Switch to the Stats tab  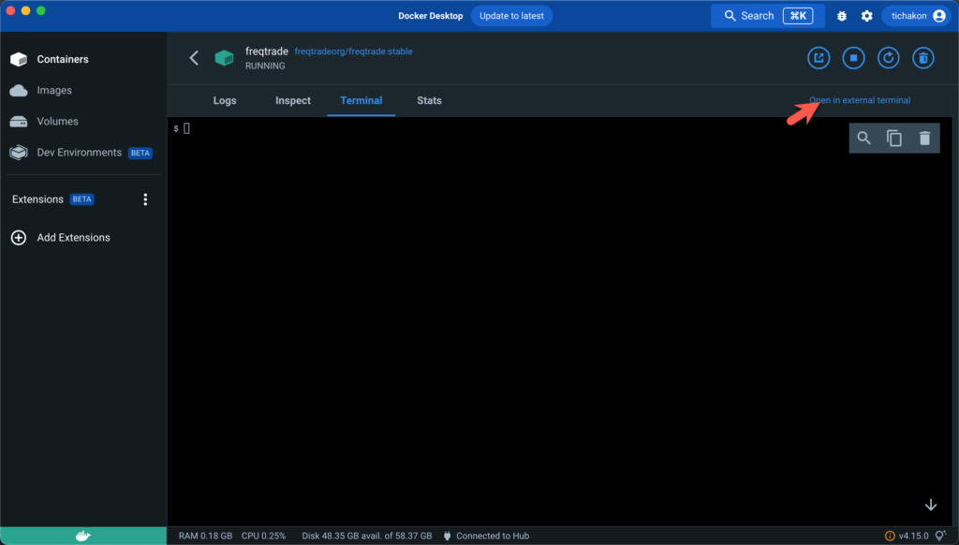coord(429,100)
